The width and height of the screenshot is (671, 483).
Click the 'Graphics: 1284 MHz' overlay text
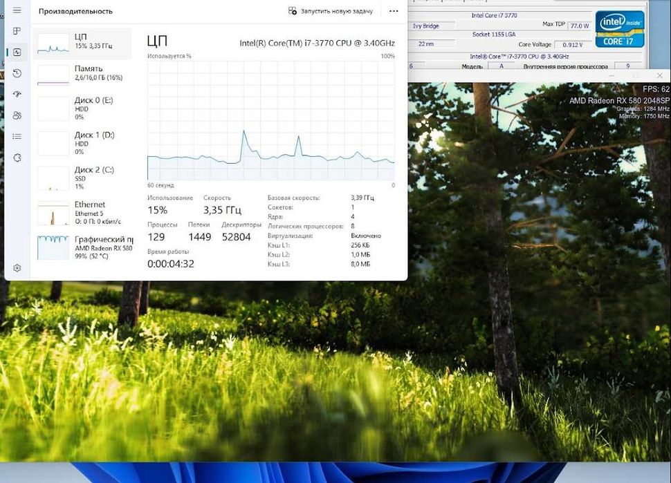(x=643, y=109)
